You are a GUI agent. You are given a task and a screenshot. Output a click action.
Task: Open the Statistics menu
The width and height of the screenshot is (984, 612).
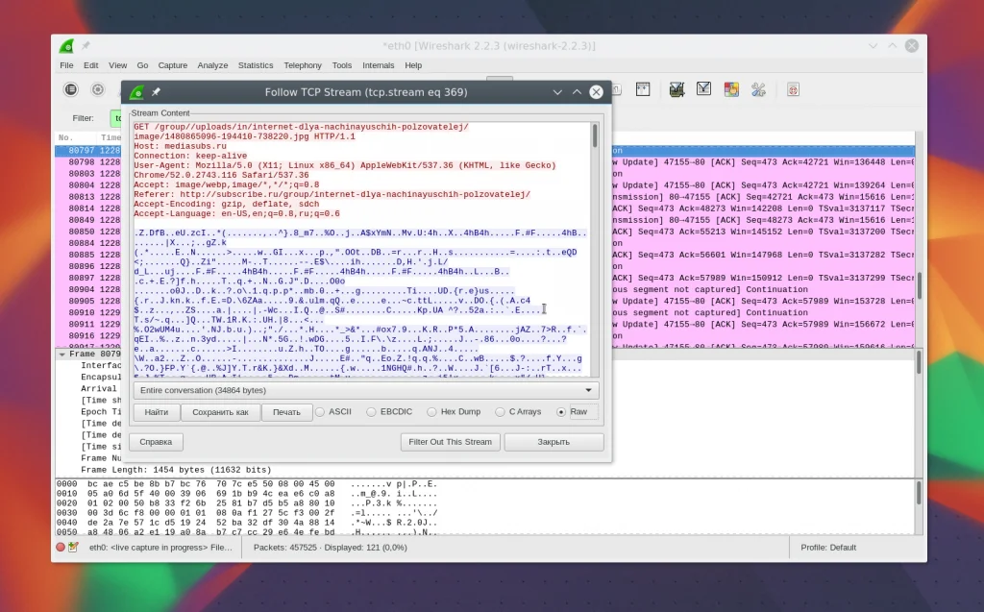click(x=256, y=65)
